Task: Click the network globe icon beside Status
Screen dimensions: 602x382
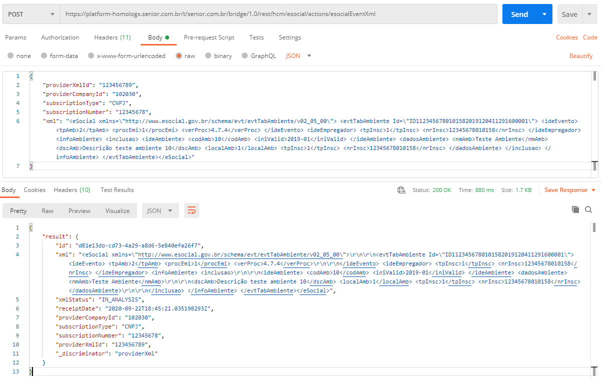Action: coord(401,190)
